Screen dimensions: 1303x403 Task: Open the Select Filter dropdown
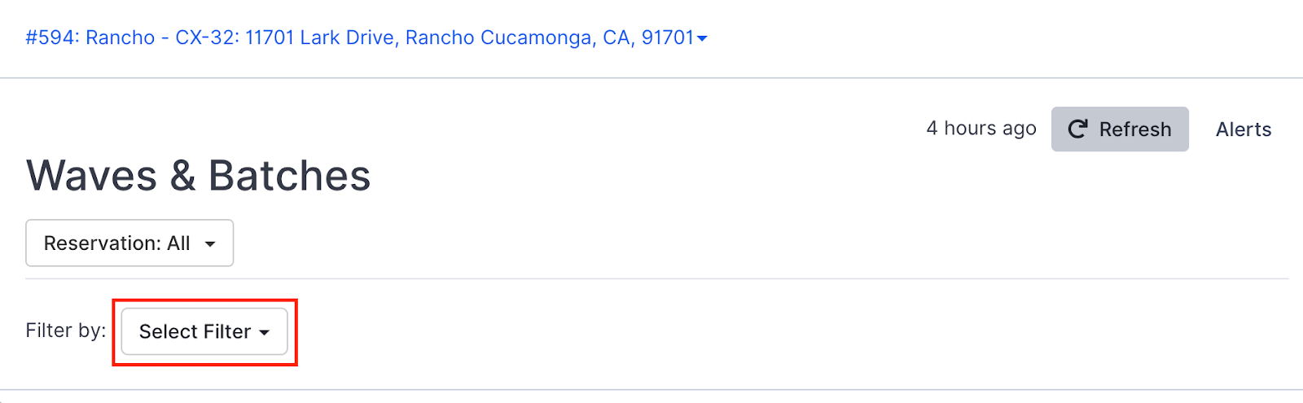(204, 331)
